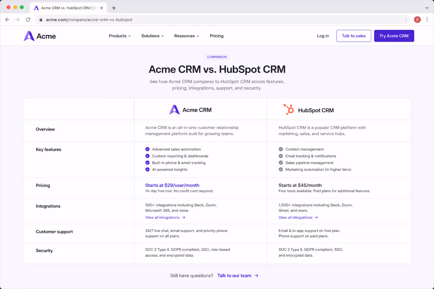The image size is (434, 289).
Task: Click the padlock site info icon
Action: tap(41, 20)
